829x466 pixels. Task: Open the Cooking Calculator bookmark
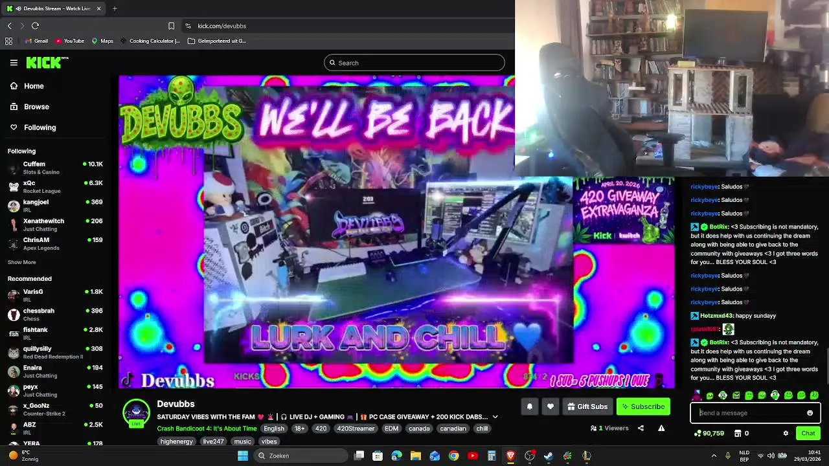coord(150,41)
